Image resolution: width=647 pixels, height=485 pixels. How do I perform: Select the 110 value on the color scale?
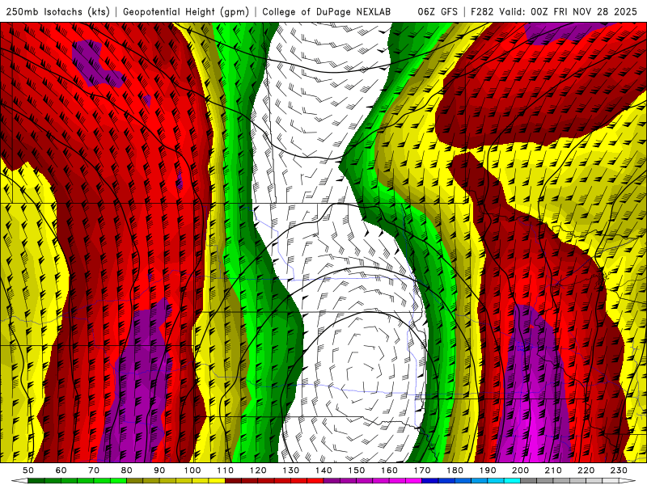coord(226,470)
